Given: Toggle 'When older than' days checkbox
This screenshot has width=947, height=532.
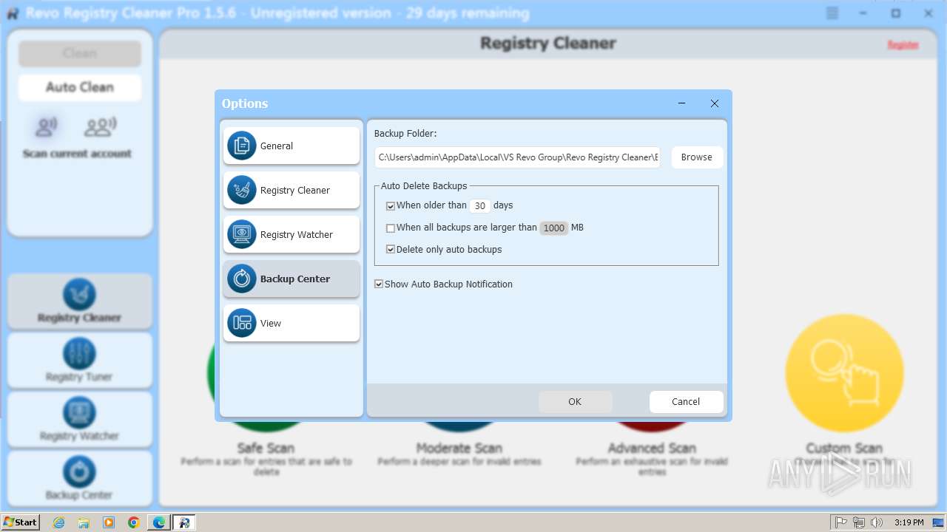Looking at the screenshot, I should pos(391,206).
